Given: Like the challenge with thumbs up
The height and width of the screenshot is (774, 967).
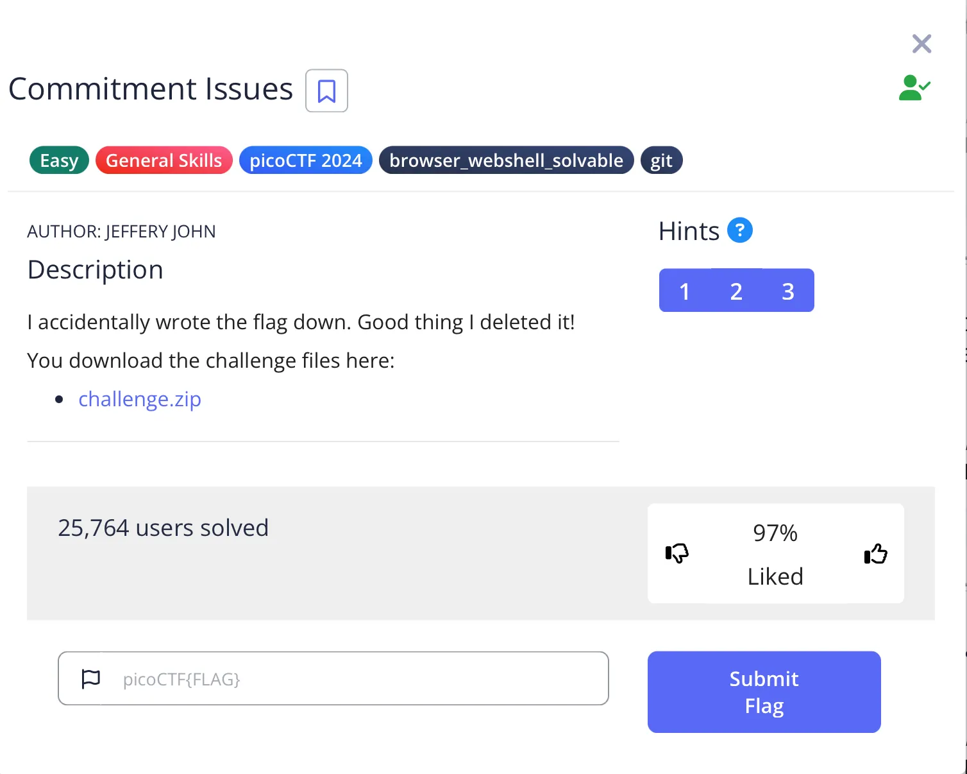Looking at the screenshot, I should (875, 553).
